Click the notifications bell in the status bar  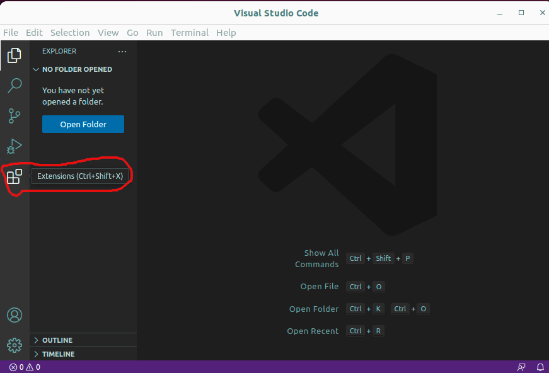(540, 367)
